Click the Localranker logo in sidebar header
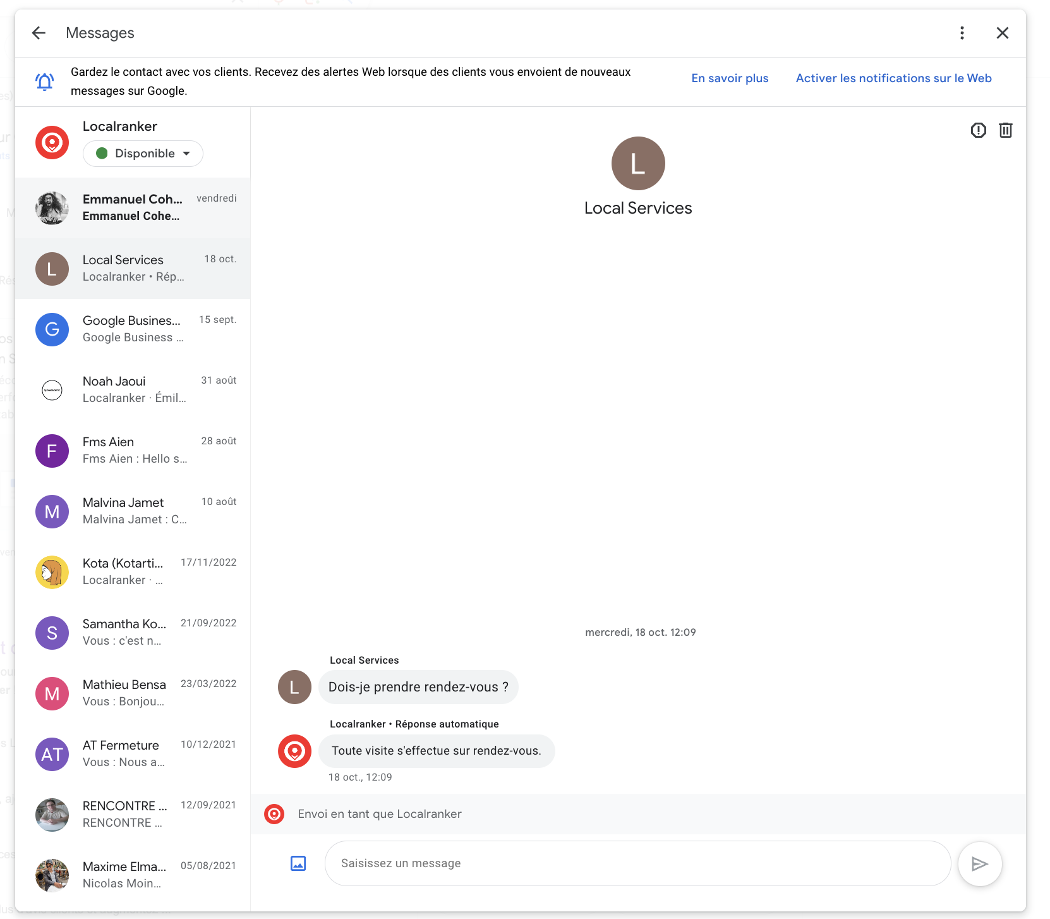Screen dimensions: 1050x919 click(x=52, y=142)
